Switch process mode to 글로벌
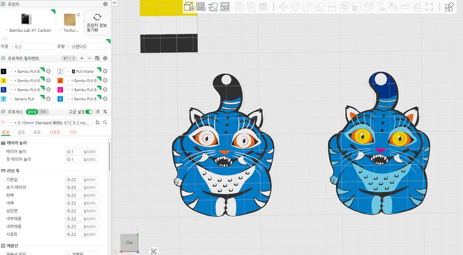The width and height of the screenshot is (463, 255). click(32, 112)
